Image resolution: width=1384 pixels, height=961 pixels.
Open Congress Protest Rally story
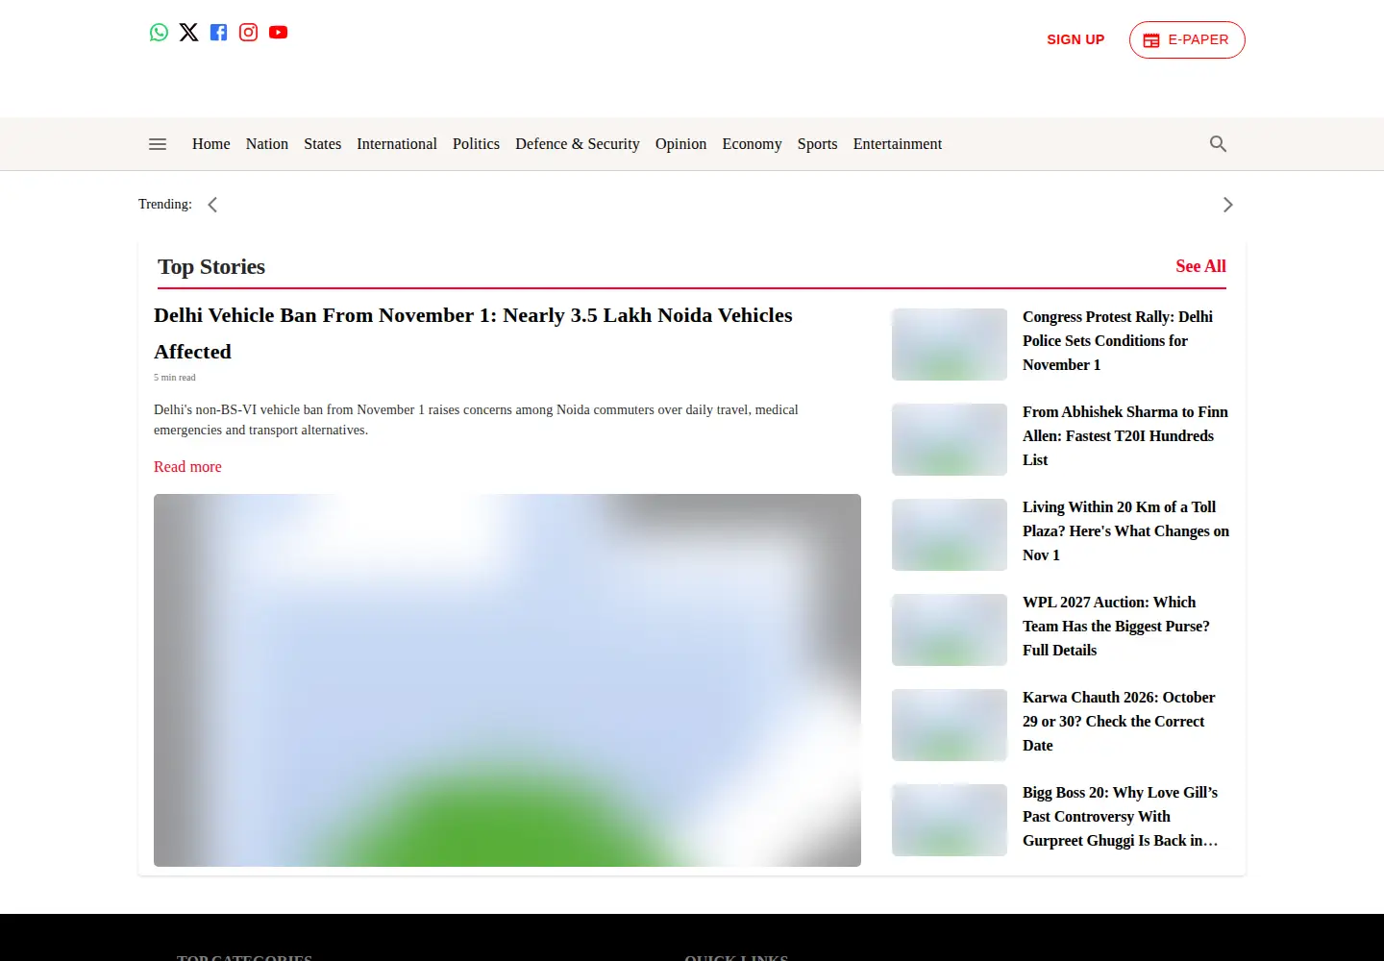tap(1118, 341)
